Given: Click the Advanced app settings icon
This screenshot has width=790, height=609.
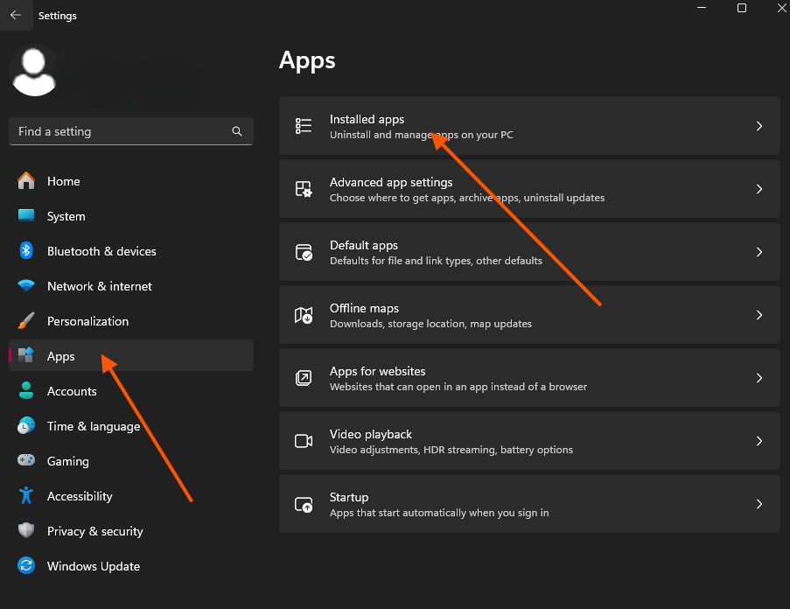Looking at the screenshot, I should [x=304, y=189].
